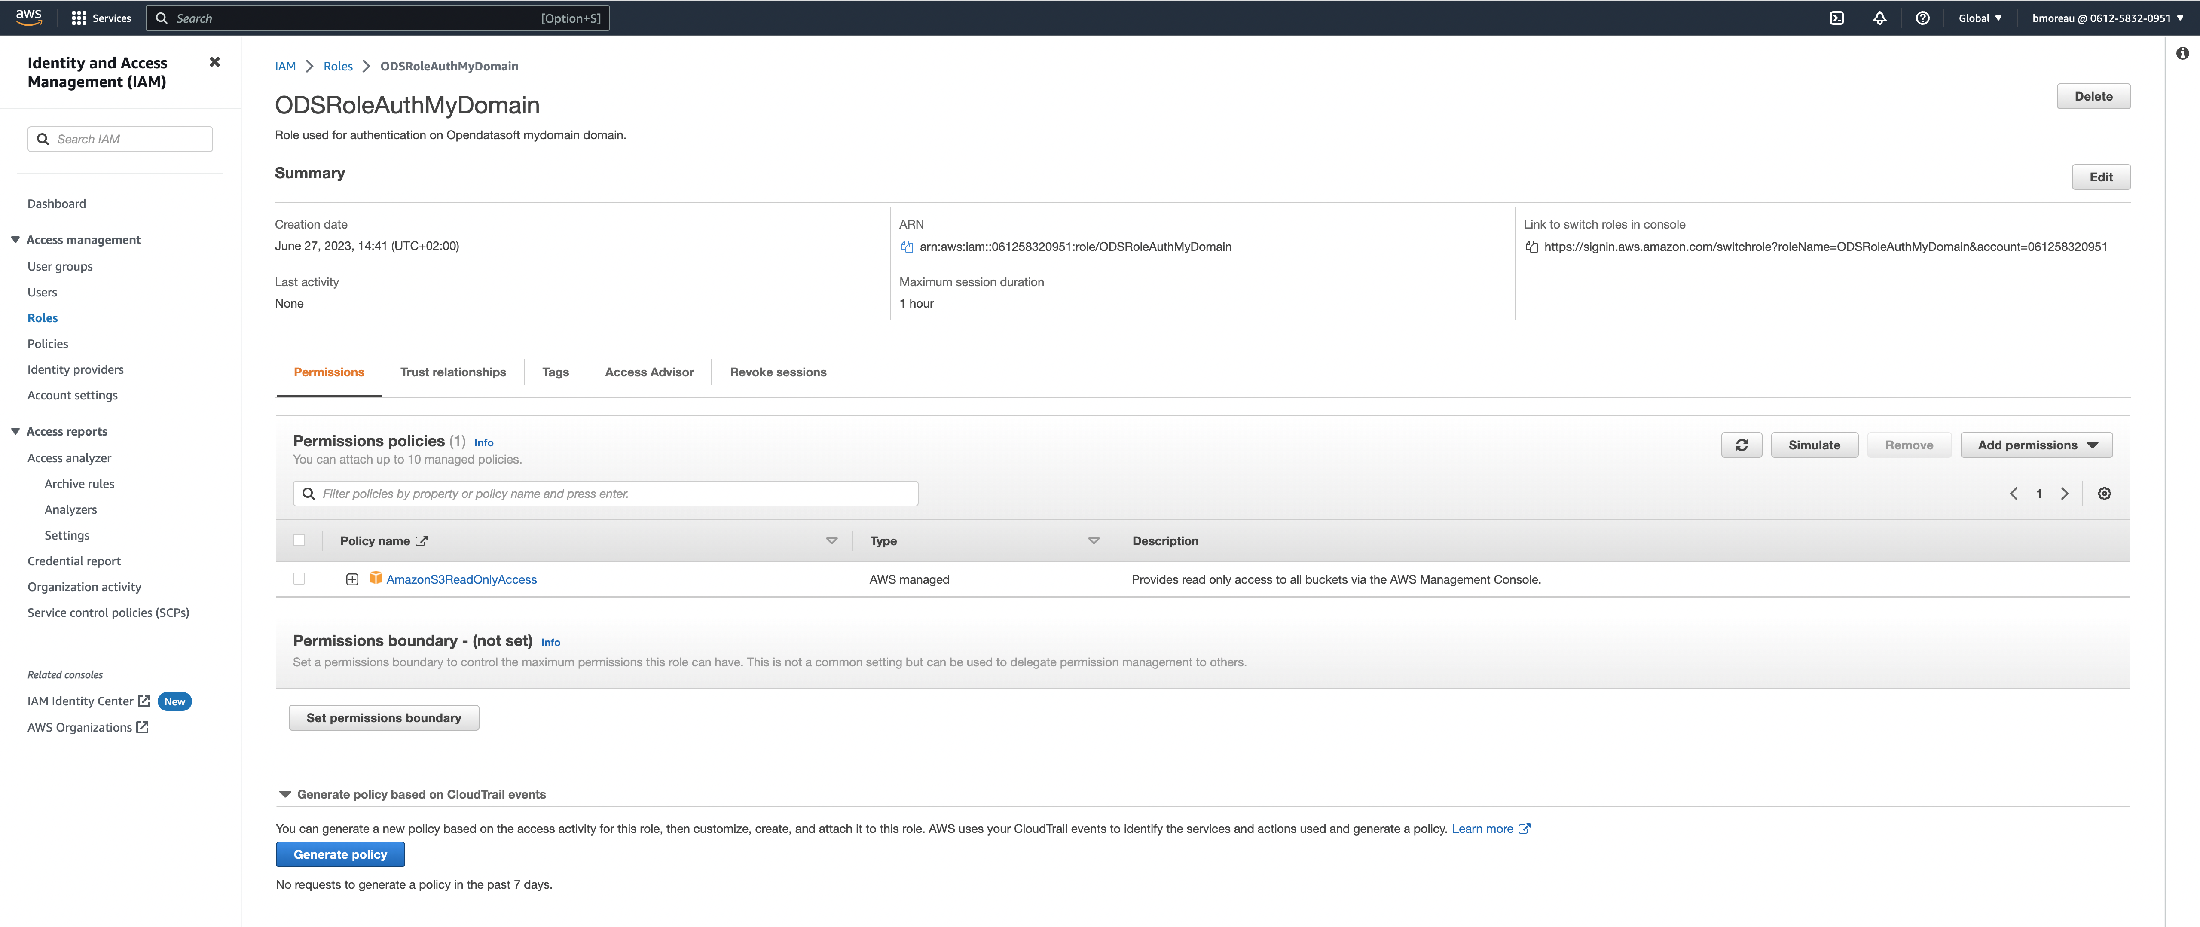Open the Access Advisor tab

pyautogui.click(x=649, y=372)
